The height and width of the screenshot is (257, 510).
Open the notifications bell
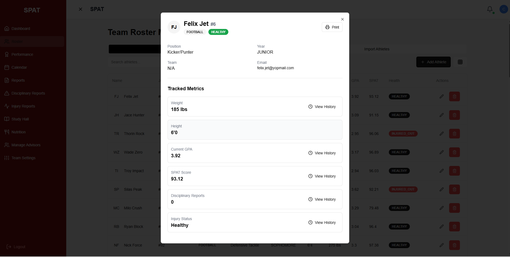coord(490,9)
